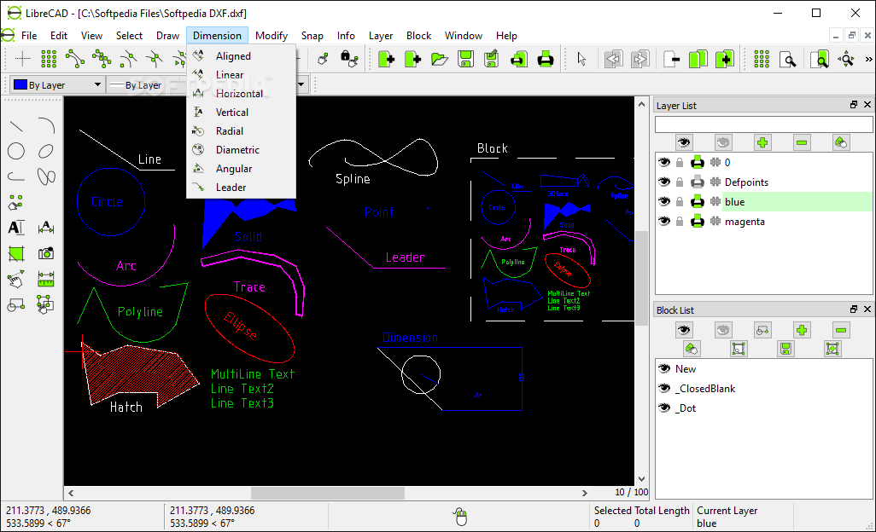The width and height of the screenshot is (876, 532).
Task: Click the Save drawing icon
Action: tap(466, 59)
